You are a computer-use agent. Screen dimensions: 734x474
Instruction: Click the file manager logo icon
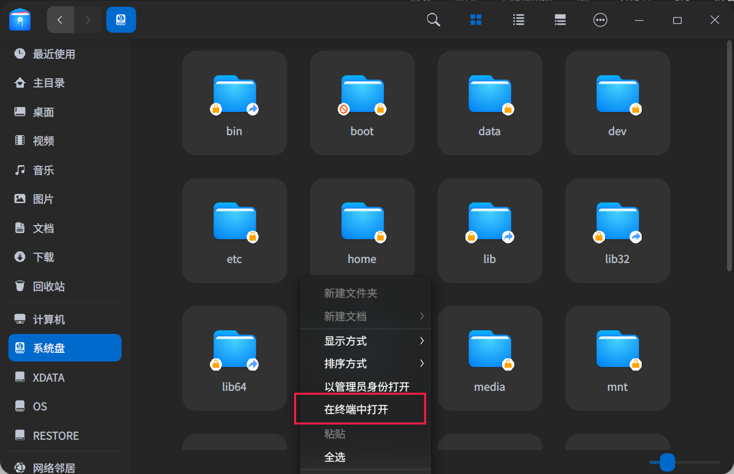click(x=20, y=20)
